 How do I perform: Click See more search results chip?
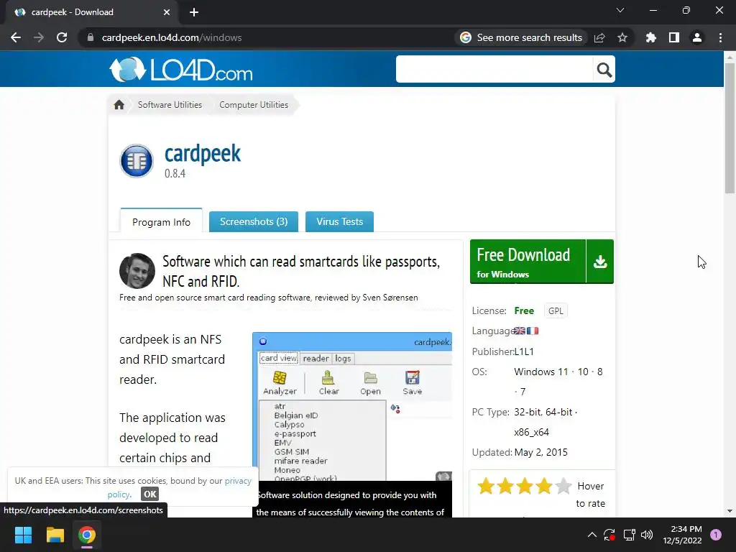point(522,37)
